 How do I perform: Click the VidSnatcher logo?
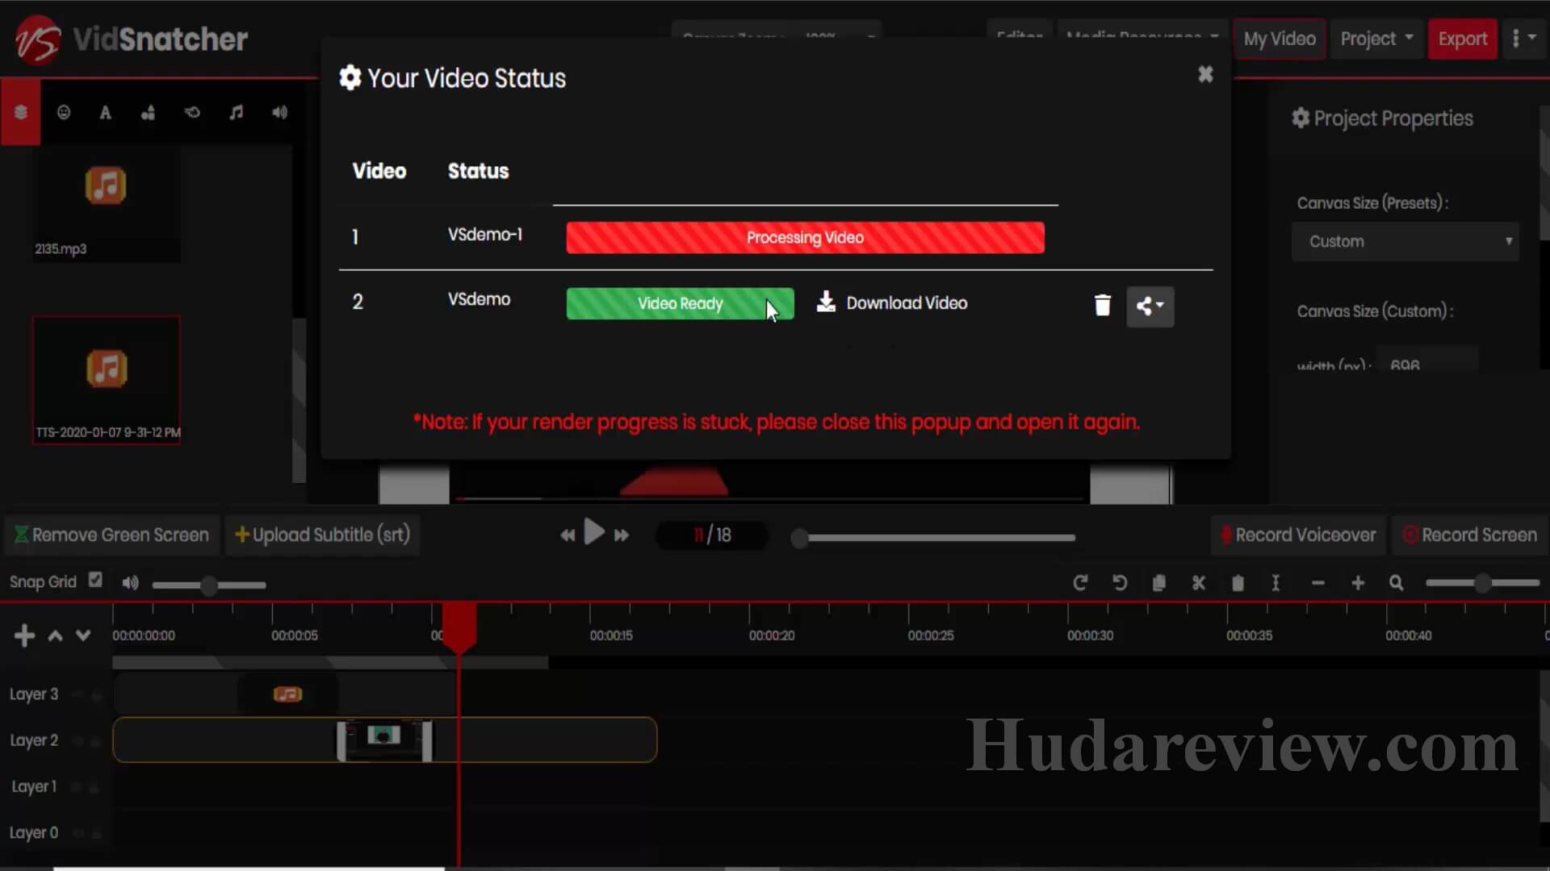(132, 39)
